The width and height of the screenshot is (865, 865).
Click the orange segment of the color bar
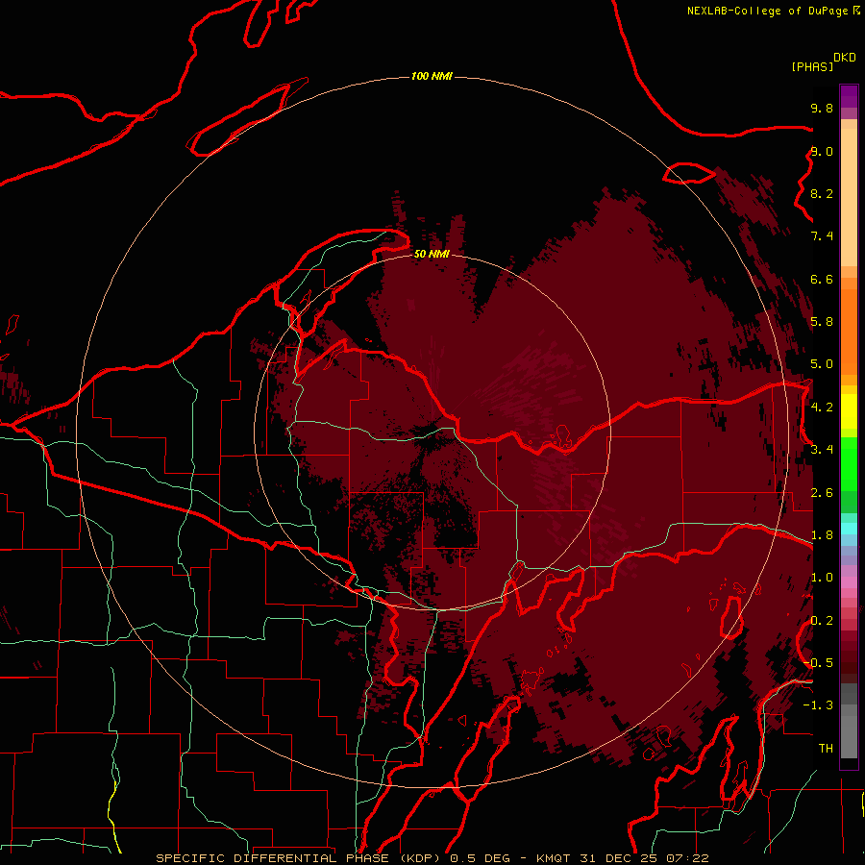click(849, 332)
